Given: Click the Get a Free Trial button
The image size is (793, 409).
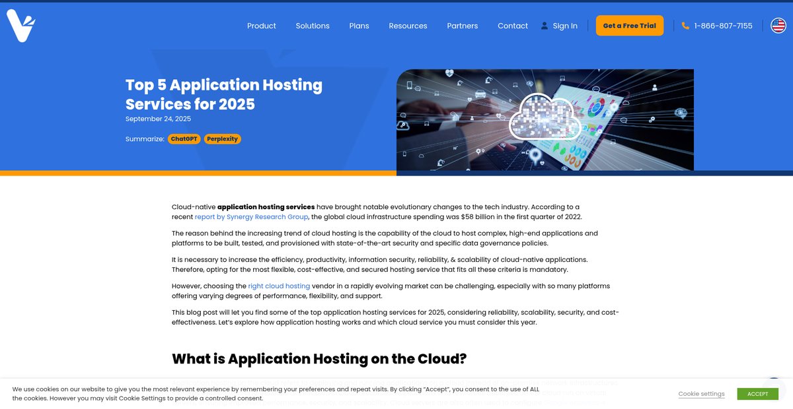Looking at the screenshot, I should coord(630,26).
